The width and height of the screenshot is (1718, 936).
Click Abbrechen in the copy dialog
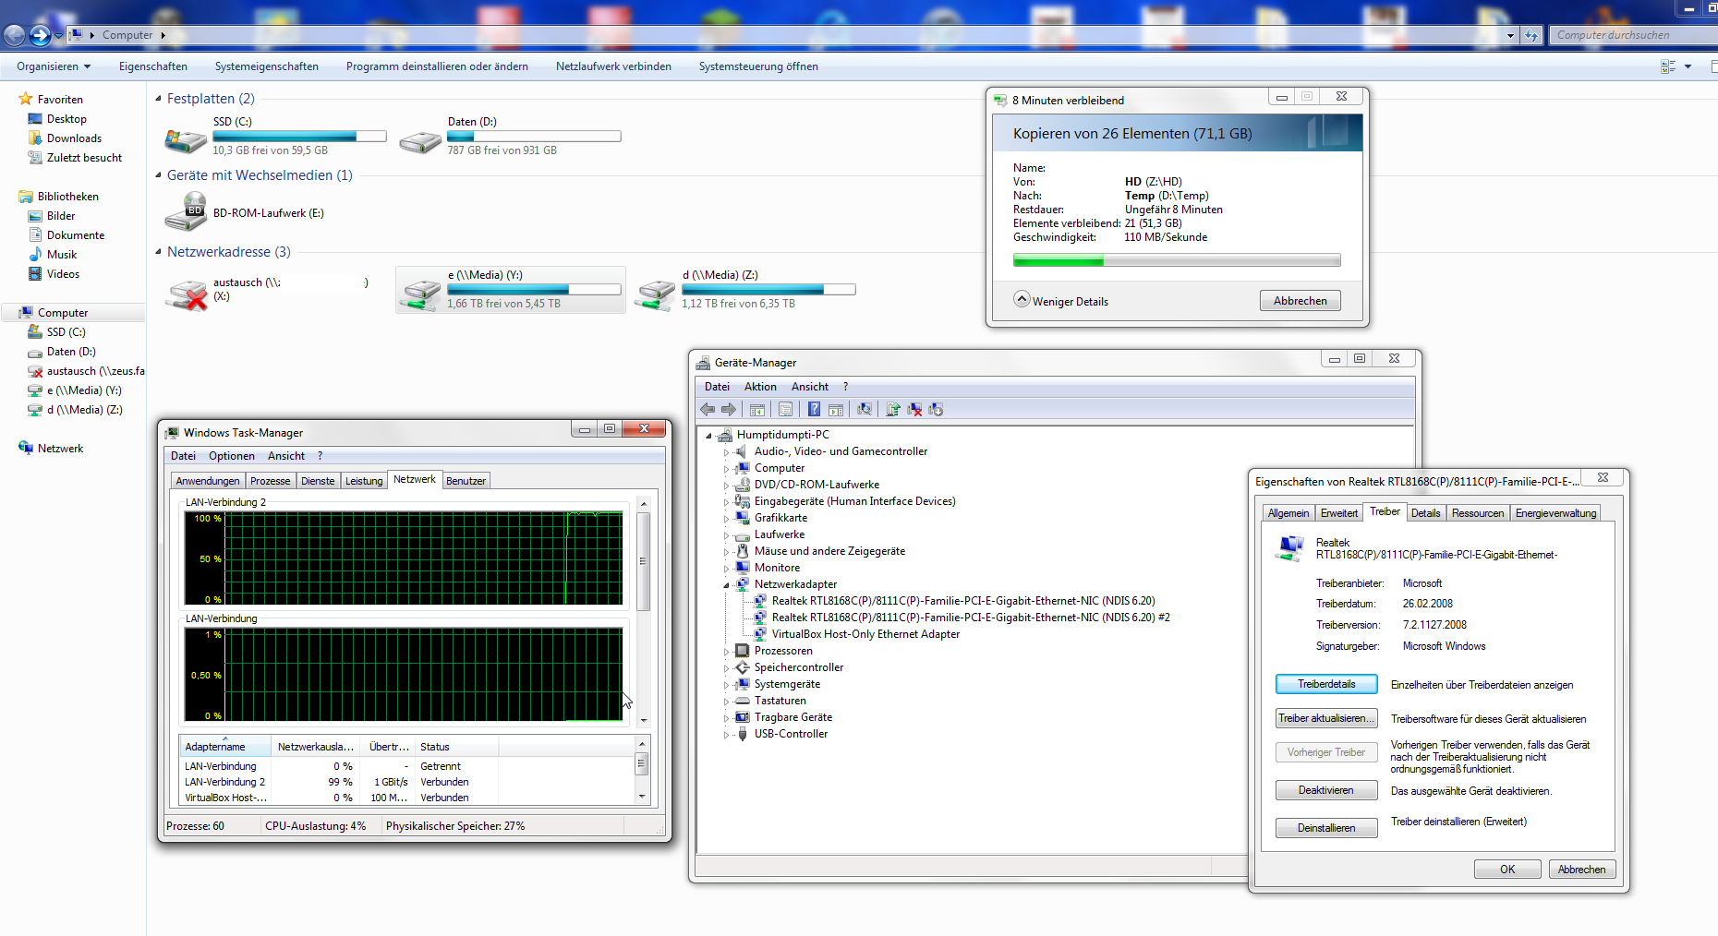1301,301
